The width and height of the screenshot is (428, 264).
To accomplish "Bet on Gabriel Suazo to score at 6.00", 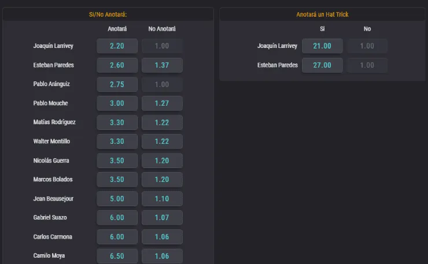I will 117,218.
